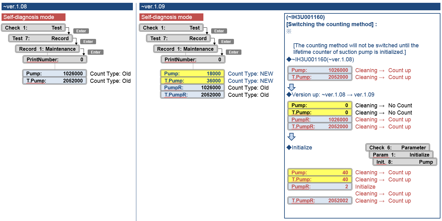Select blue T.PumpR: 2052000 field in ver.1.09 list
The height and width of the screenshot is (221, 442).
point(192,95)
